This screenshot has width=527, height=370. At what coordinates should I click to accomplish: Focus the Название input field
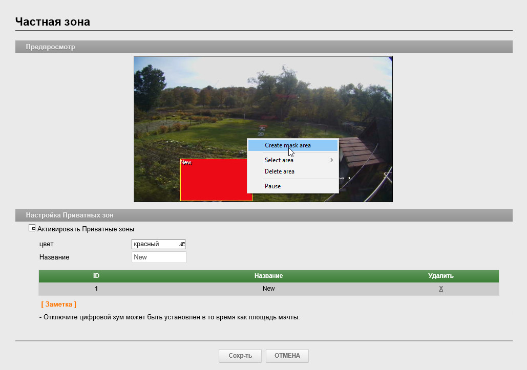coord(159,257)
